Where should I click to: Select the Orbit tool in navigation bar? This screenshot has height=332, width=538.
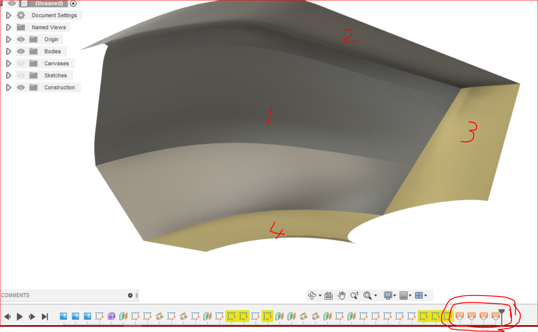click(x=313, y=296)
